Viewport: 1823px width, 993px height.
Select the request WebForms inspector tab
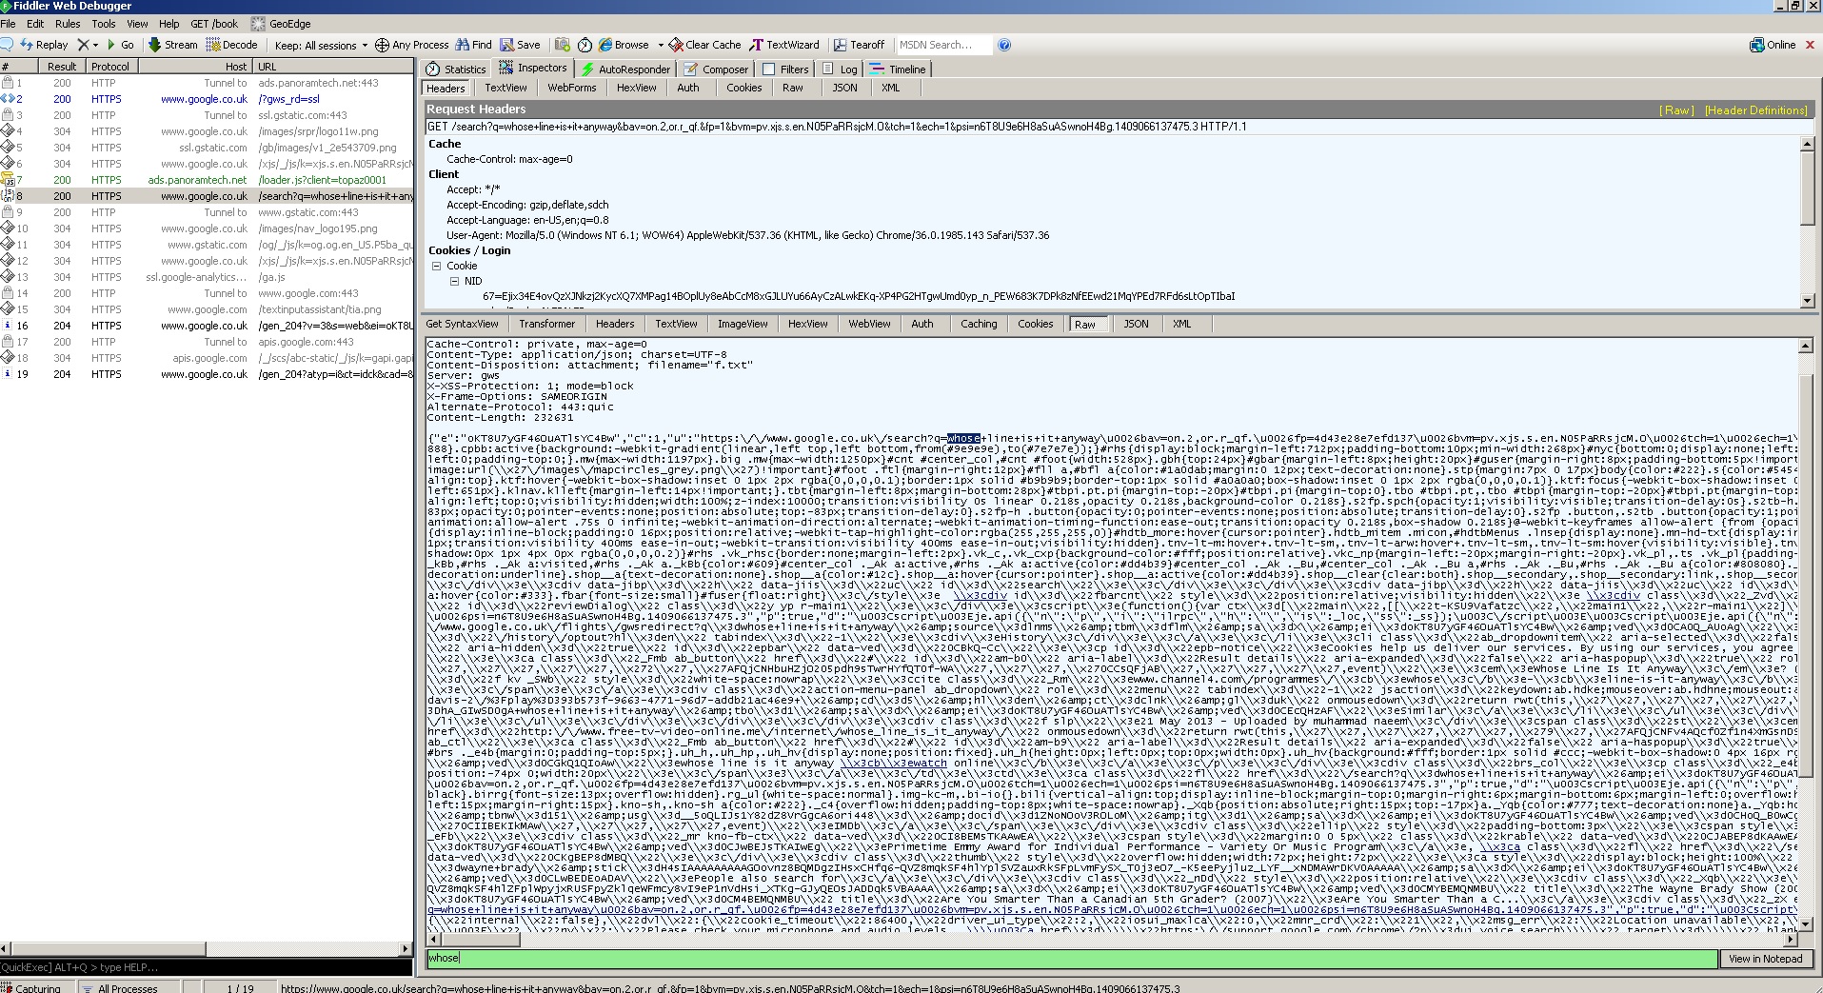pos(572,88)
